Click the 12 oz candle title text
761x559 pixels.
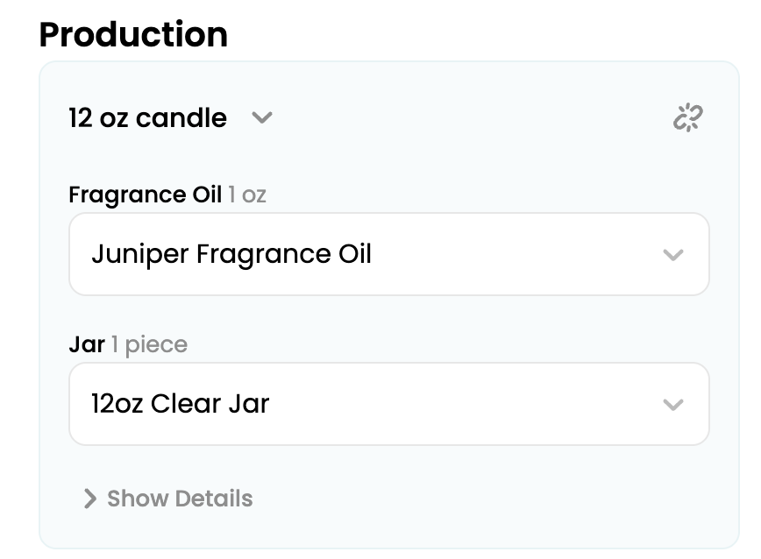coord(147,117)
